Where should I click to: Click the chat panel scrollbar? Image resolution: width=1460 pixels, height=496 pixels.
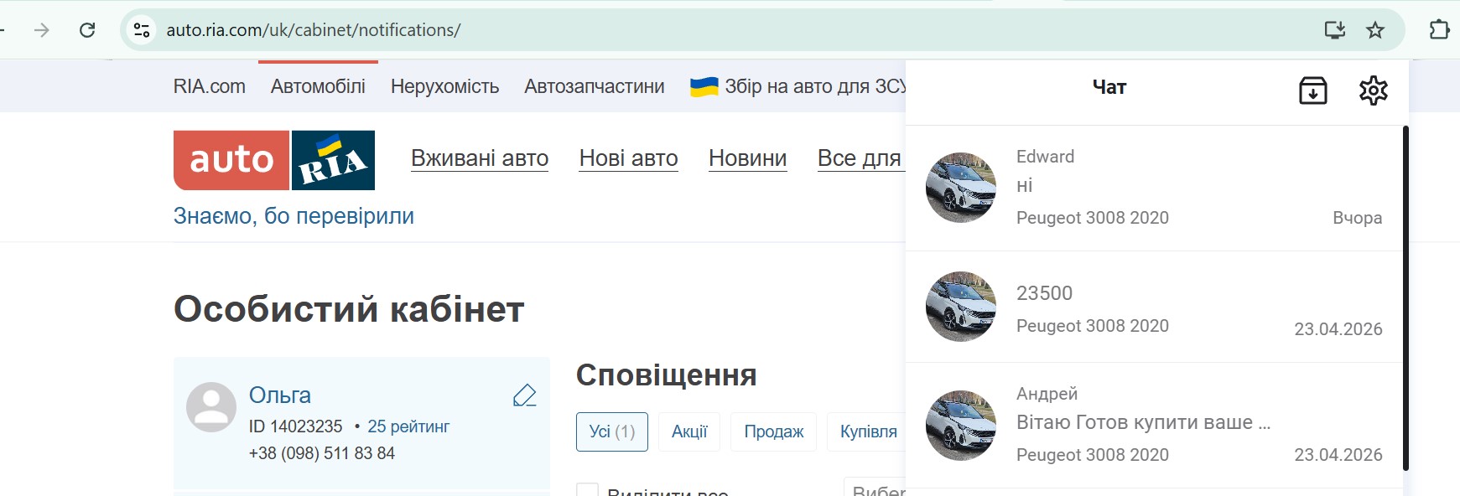[1405, 298]
